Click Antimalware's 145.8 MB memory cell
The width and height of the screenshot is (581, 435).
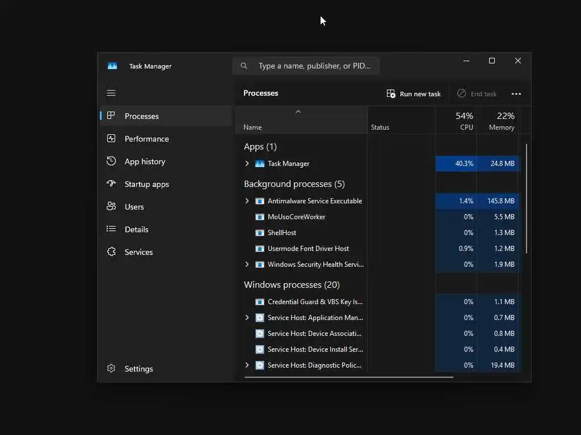[x=499, y=201]
